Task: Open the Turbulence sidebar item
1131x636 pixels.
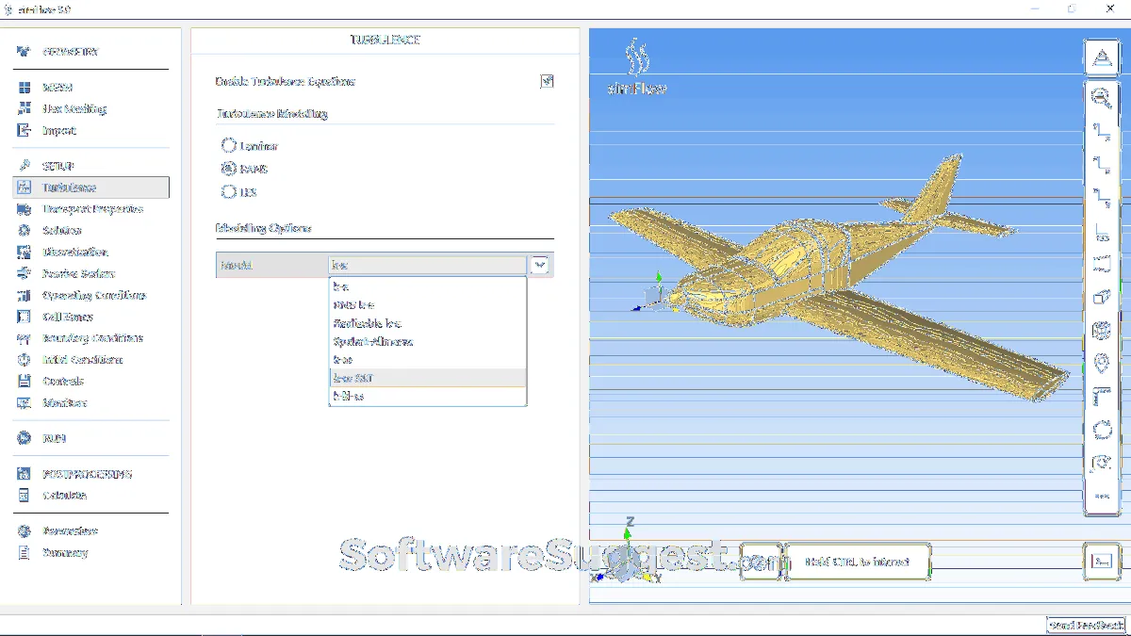Action: coord(91,188)
